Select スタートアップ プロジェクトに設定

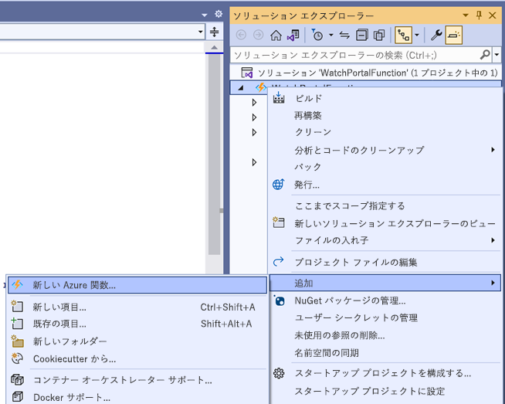click(370, 391)
